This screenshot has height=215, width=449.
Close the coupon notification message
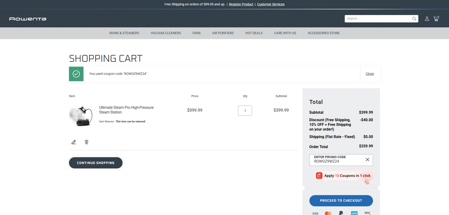[370, 74]
